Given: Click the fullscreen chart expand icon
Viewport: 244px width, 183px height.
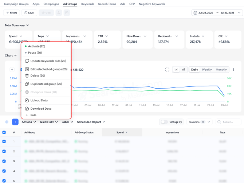Looking at the screenshot, I should pos(167,70).
